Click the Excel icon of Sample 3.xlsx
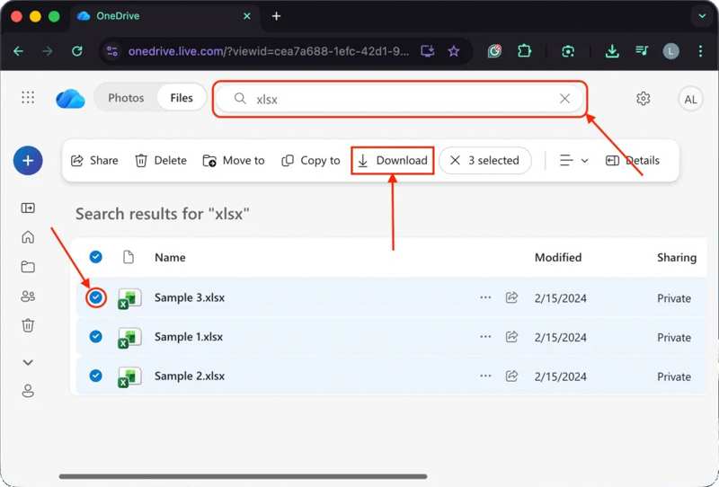This screenshot has width=719, height=487. [x=129, y=298]
